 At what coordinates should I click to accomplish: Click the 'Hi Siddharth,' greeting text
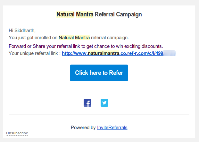[x=22, y=31]
